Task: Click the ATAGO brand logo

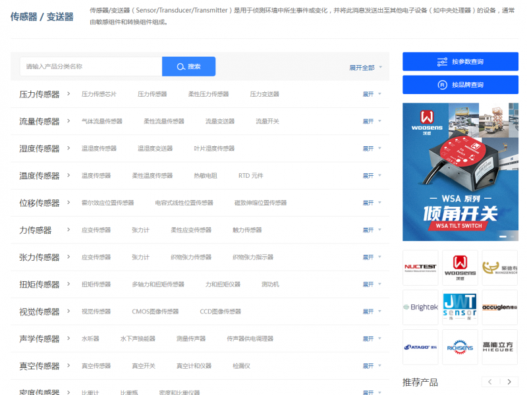Action: click(420, 347)
